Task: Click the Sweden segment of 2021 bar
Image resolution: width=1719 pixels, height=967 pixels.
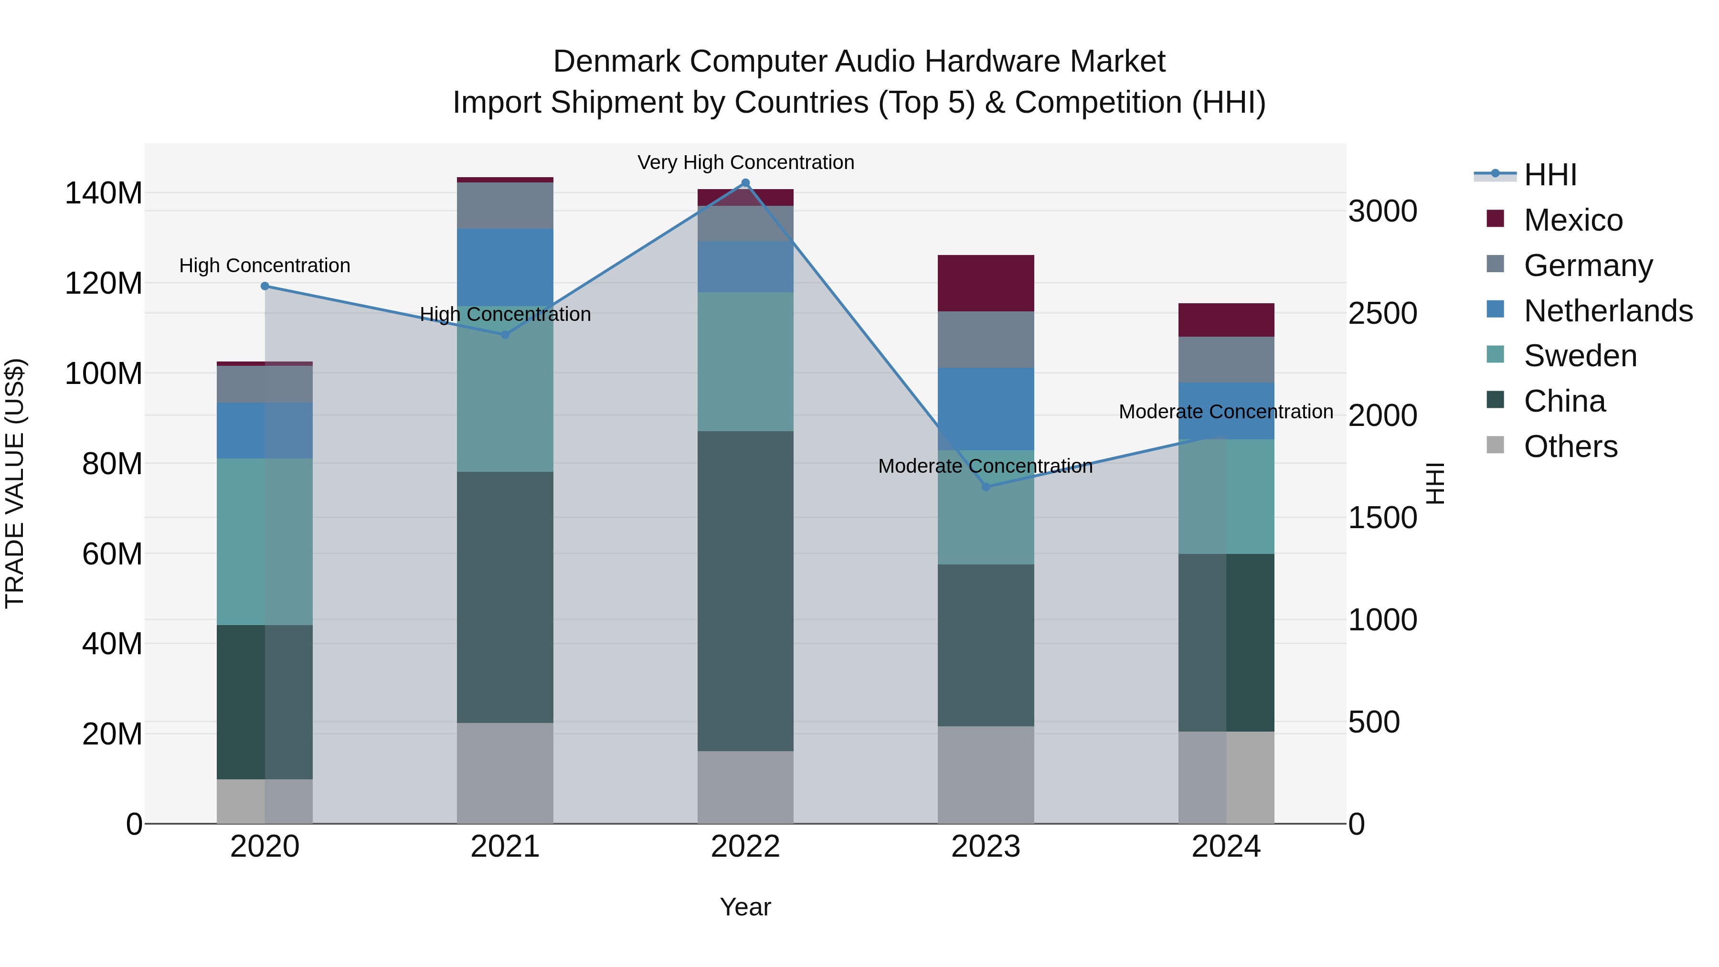Action: (505, 389)
